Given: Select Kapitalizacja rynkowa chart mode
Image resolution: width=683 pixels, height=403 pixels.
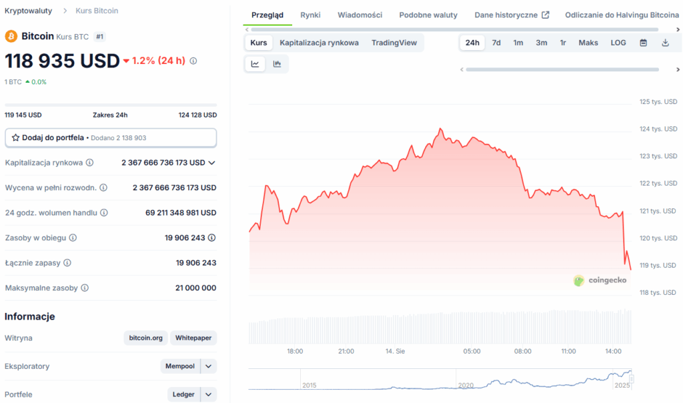Looking at the screenshot, I should pos(319,43).
